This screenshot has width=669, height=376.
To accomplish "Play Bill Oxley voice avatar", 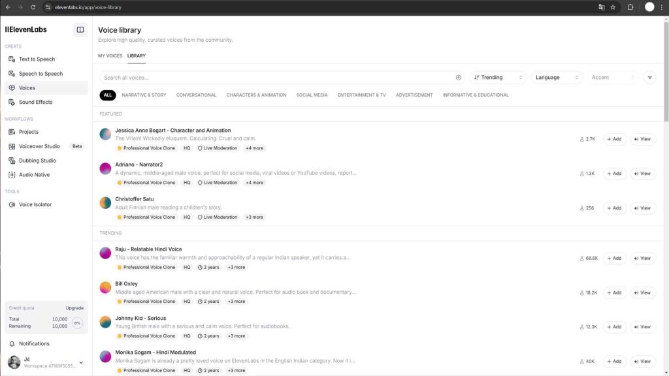I will (x=105, y=288).
